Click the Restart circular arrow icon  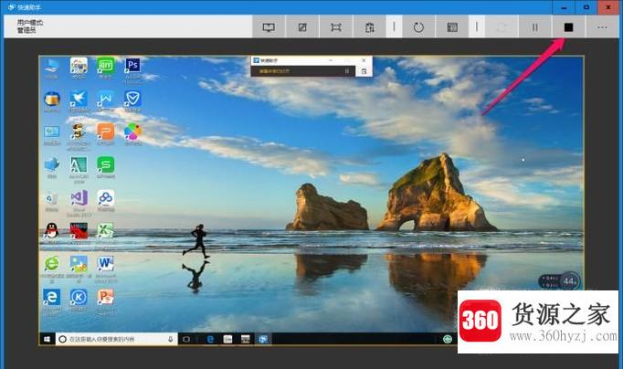tap(418, 27)
